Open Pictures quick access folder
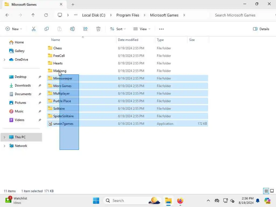Screen dimensions: 276x207 [x=20, y=103]
